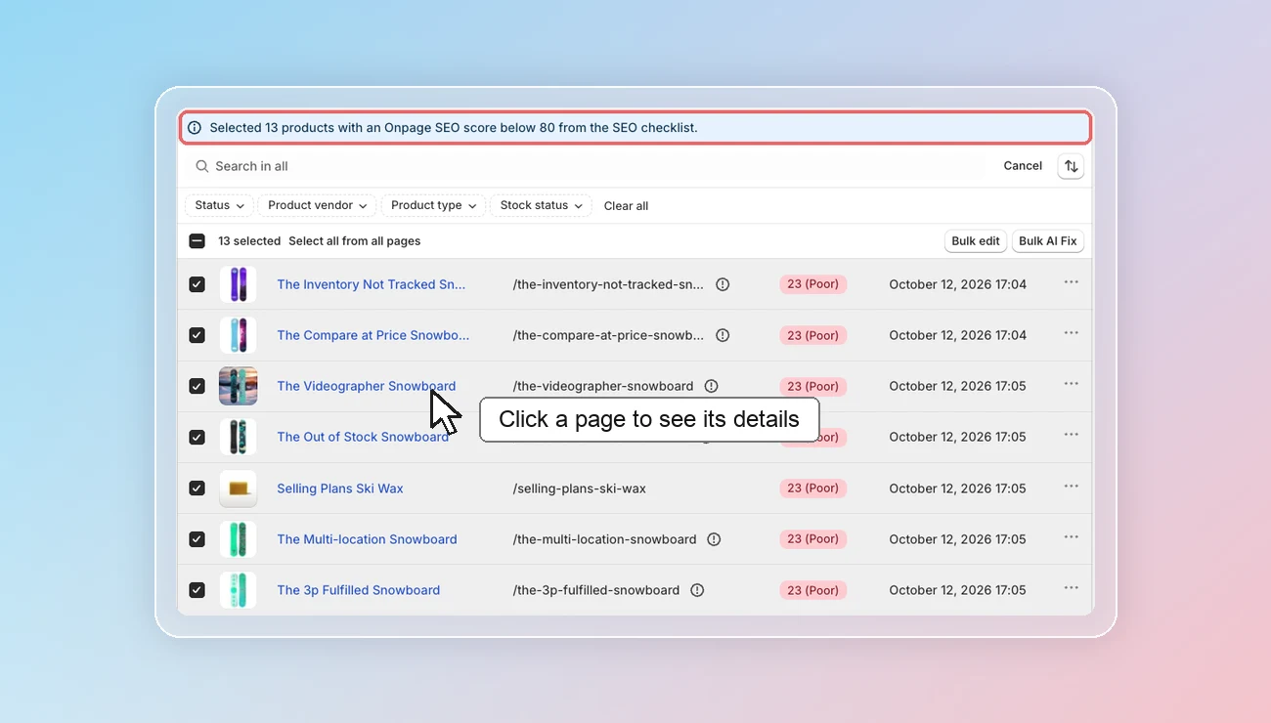Open more options for Compare at Price row

coord(1072,333)
